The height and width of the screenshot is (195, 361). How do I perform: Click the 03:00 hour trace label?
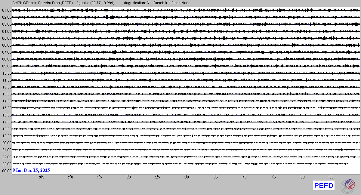(x=6, y=24)
